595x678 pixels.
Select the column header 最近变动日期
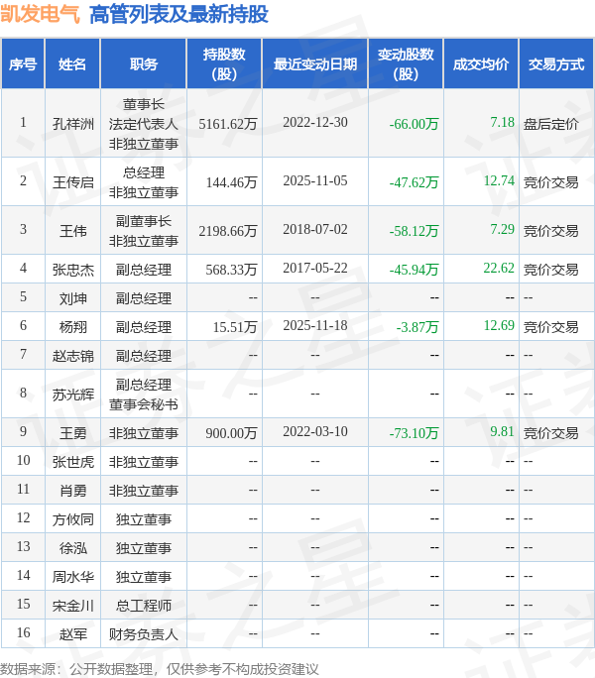click(x=315, y=64)
